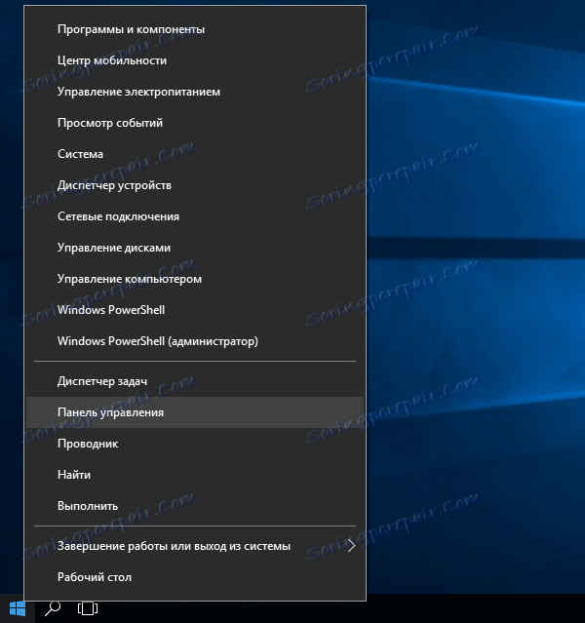The width and height of the screenshot is (585, 623).
Task: Launch Windows PowerShell (администратор)
Action: point(195,341)
